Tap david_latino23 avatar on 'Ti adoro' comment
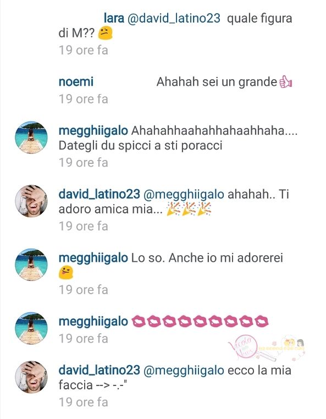The image size is (326, 419). (31, 201)
